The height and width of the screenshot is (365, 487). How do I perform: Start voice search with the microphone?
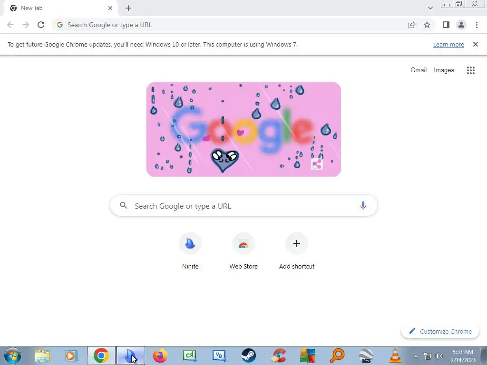pos(363,205)
